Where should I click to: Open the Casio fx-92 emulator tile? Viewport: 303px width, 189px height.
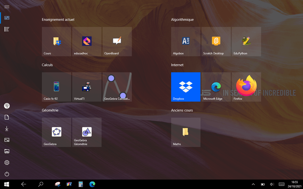56,87
